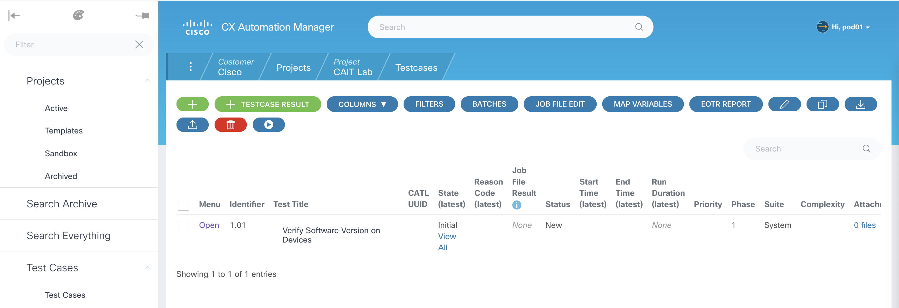The width and height of the screenshot is (899, 308).
Task: Toggle the select-all checkbox in table header
Action: 183,205
